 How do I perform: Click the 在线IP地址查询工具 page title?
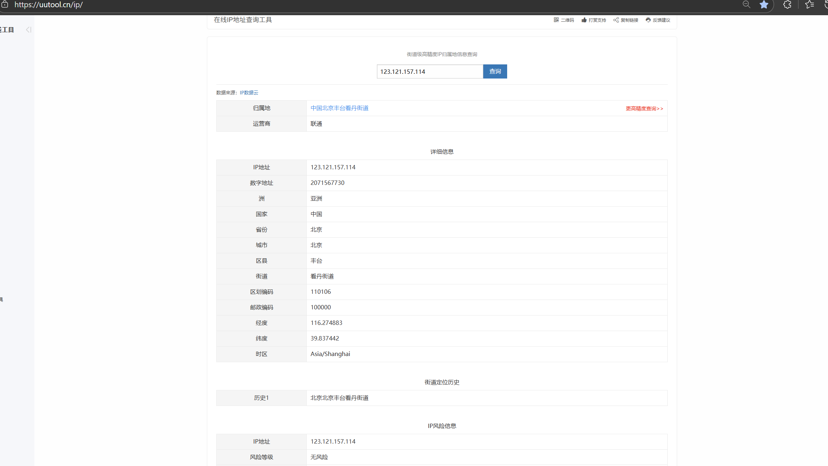tap(243, 20)
